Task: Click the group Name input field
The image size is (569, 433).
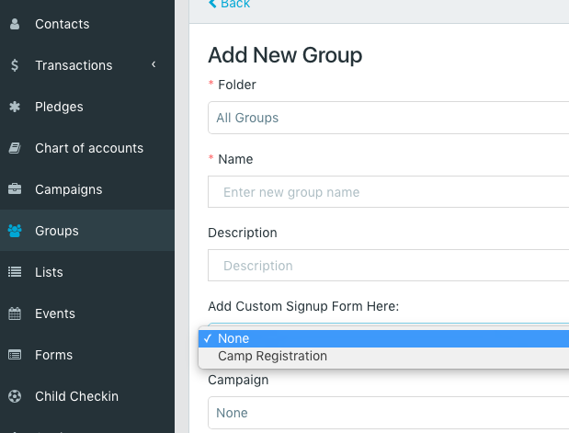Action: click(x=388, y=192)
